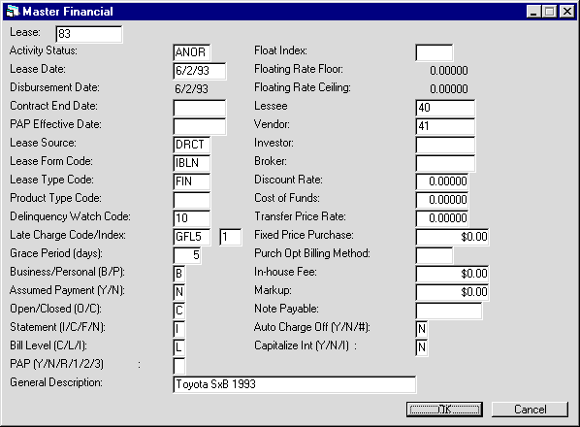Click the Floating Rate Ceiling value
This screenshot has height=427, width=580.
(x=449, y=89)
